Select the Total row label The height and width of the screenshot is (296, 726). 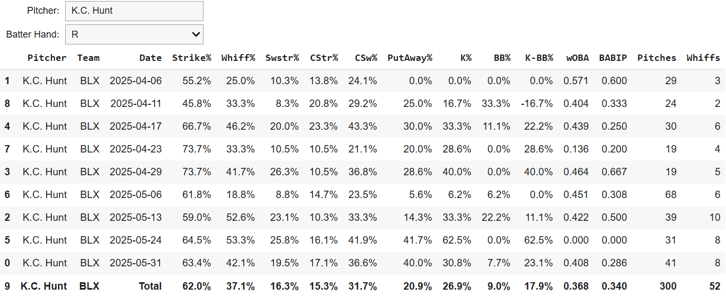150,286
